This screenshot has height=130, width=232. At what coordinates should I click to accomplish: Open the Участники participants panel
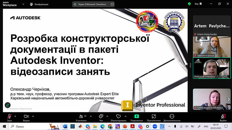tap(81, 118)
